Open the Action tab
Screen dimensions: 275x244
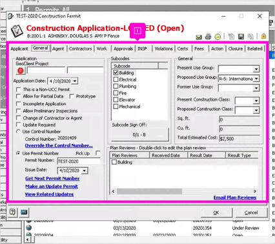coord(217,48)
